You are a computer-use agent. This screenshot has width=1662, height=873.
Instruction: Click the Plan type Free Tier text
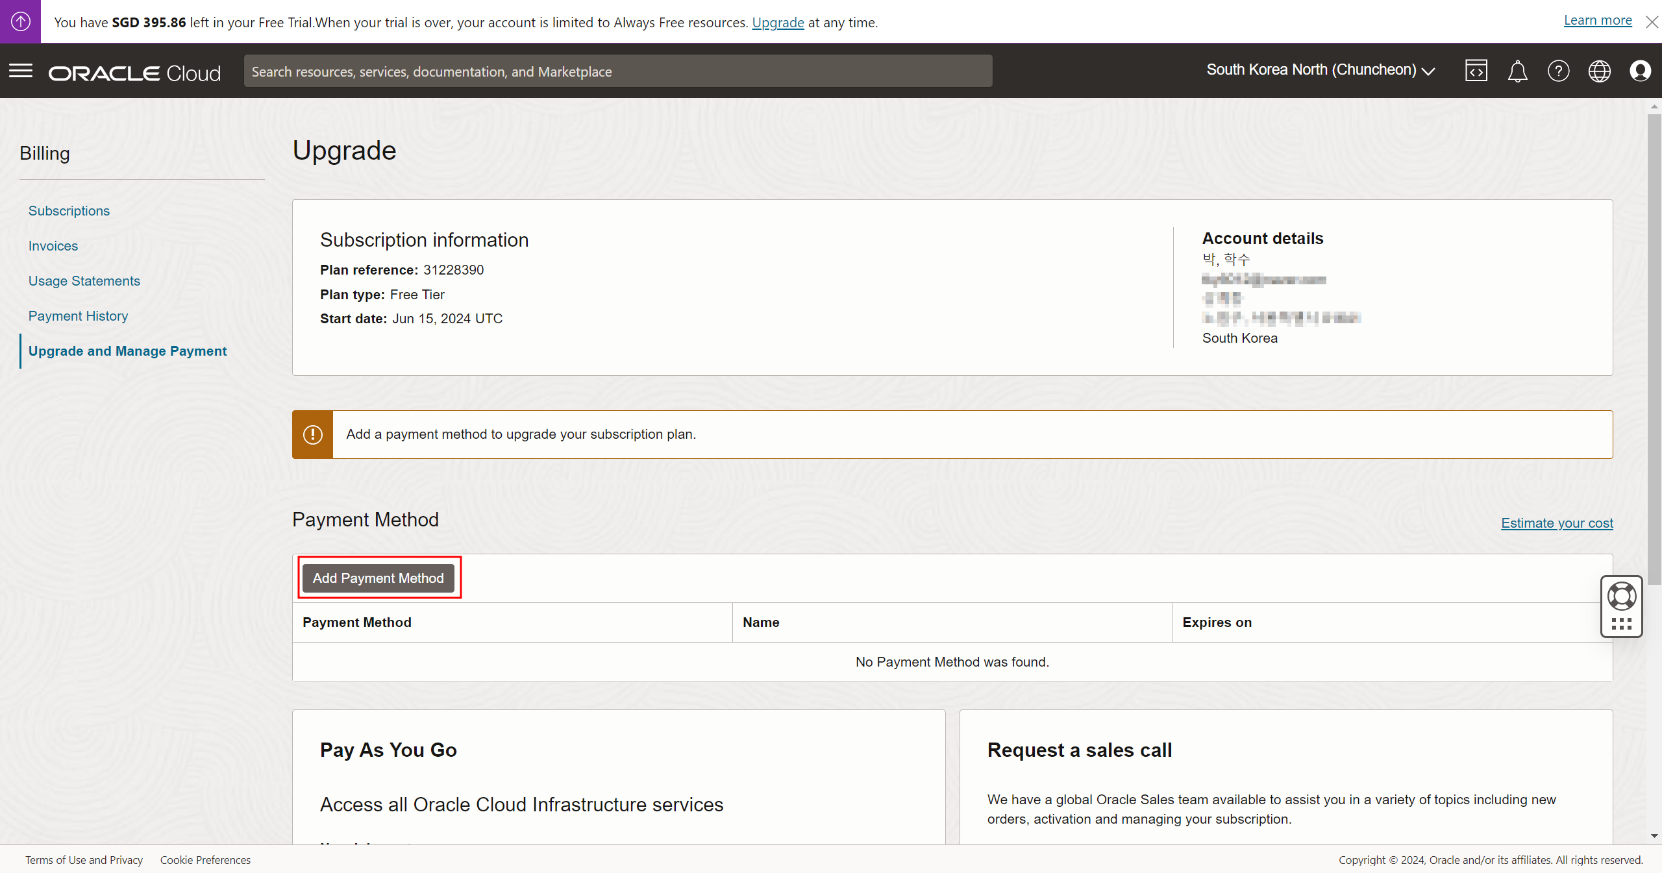click(382, 295)
